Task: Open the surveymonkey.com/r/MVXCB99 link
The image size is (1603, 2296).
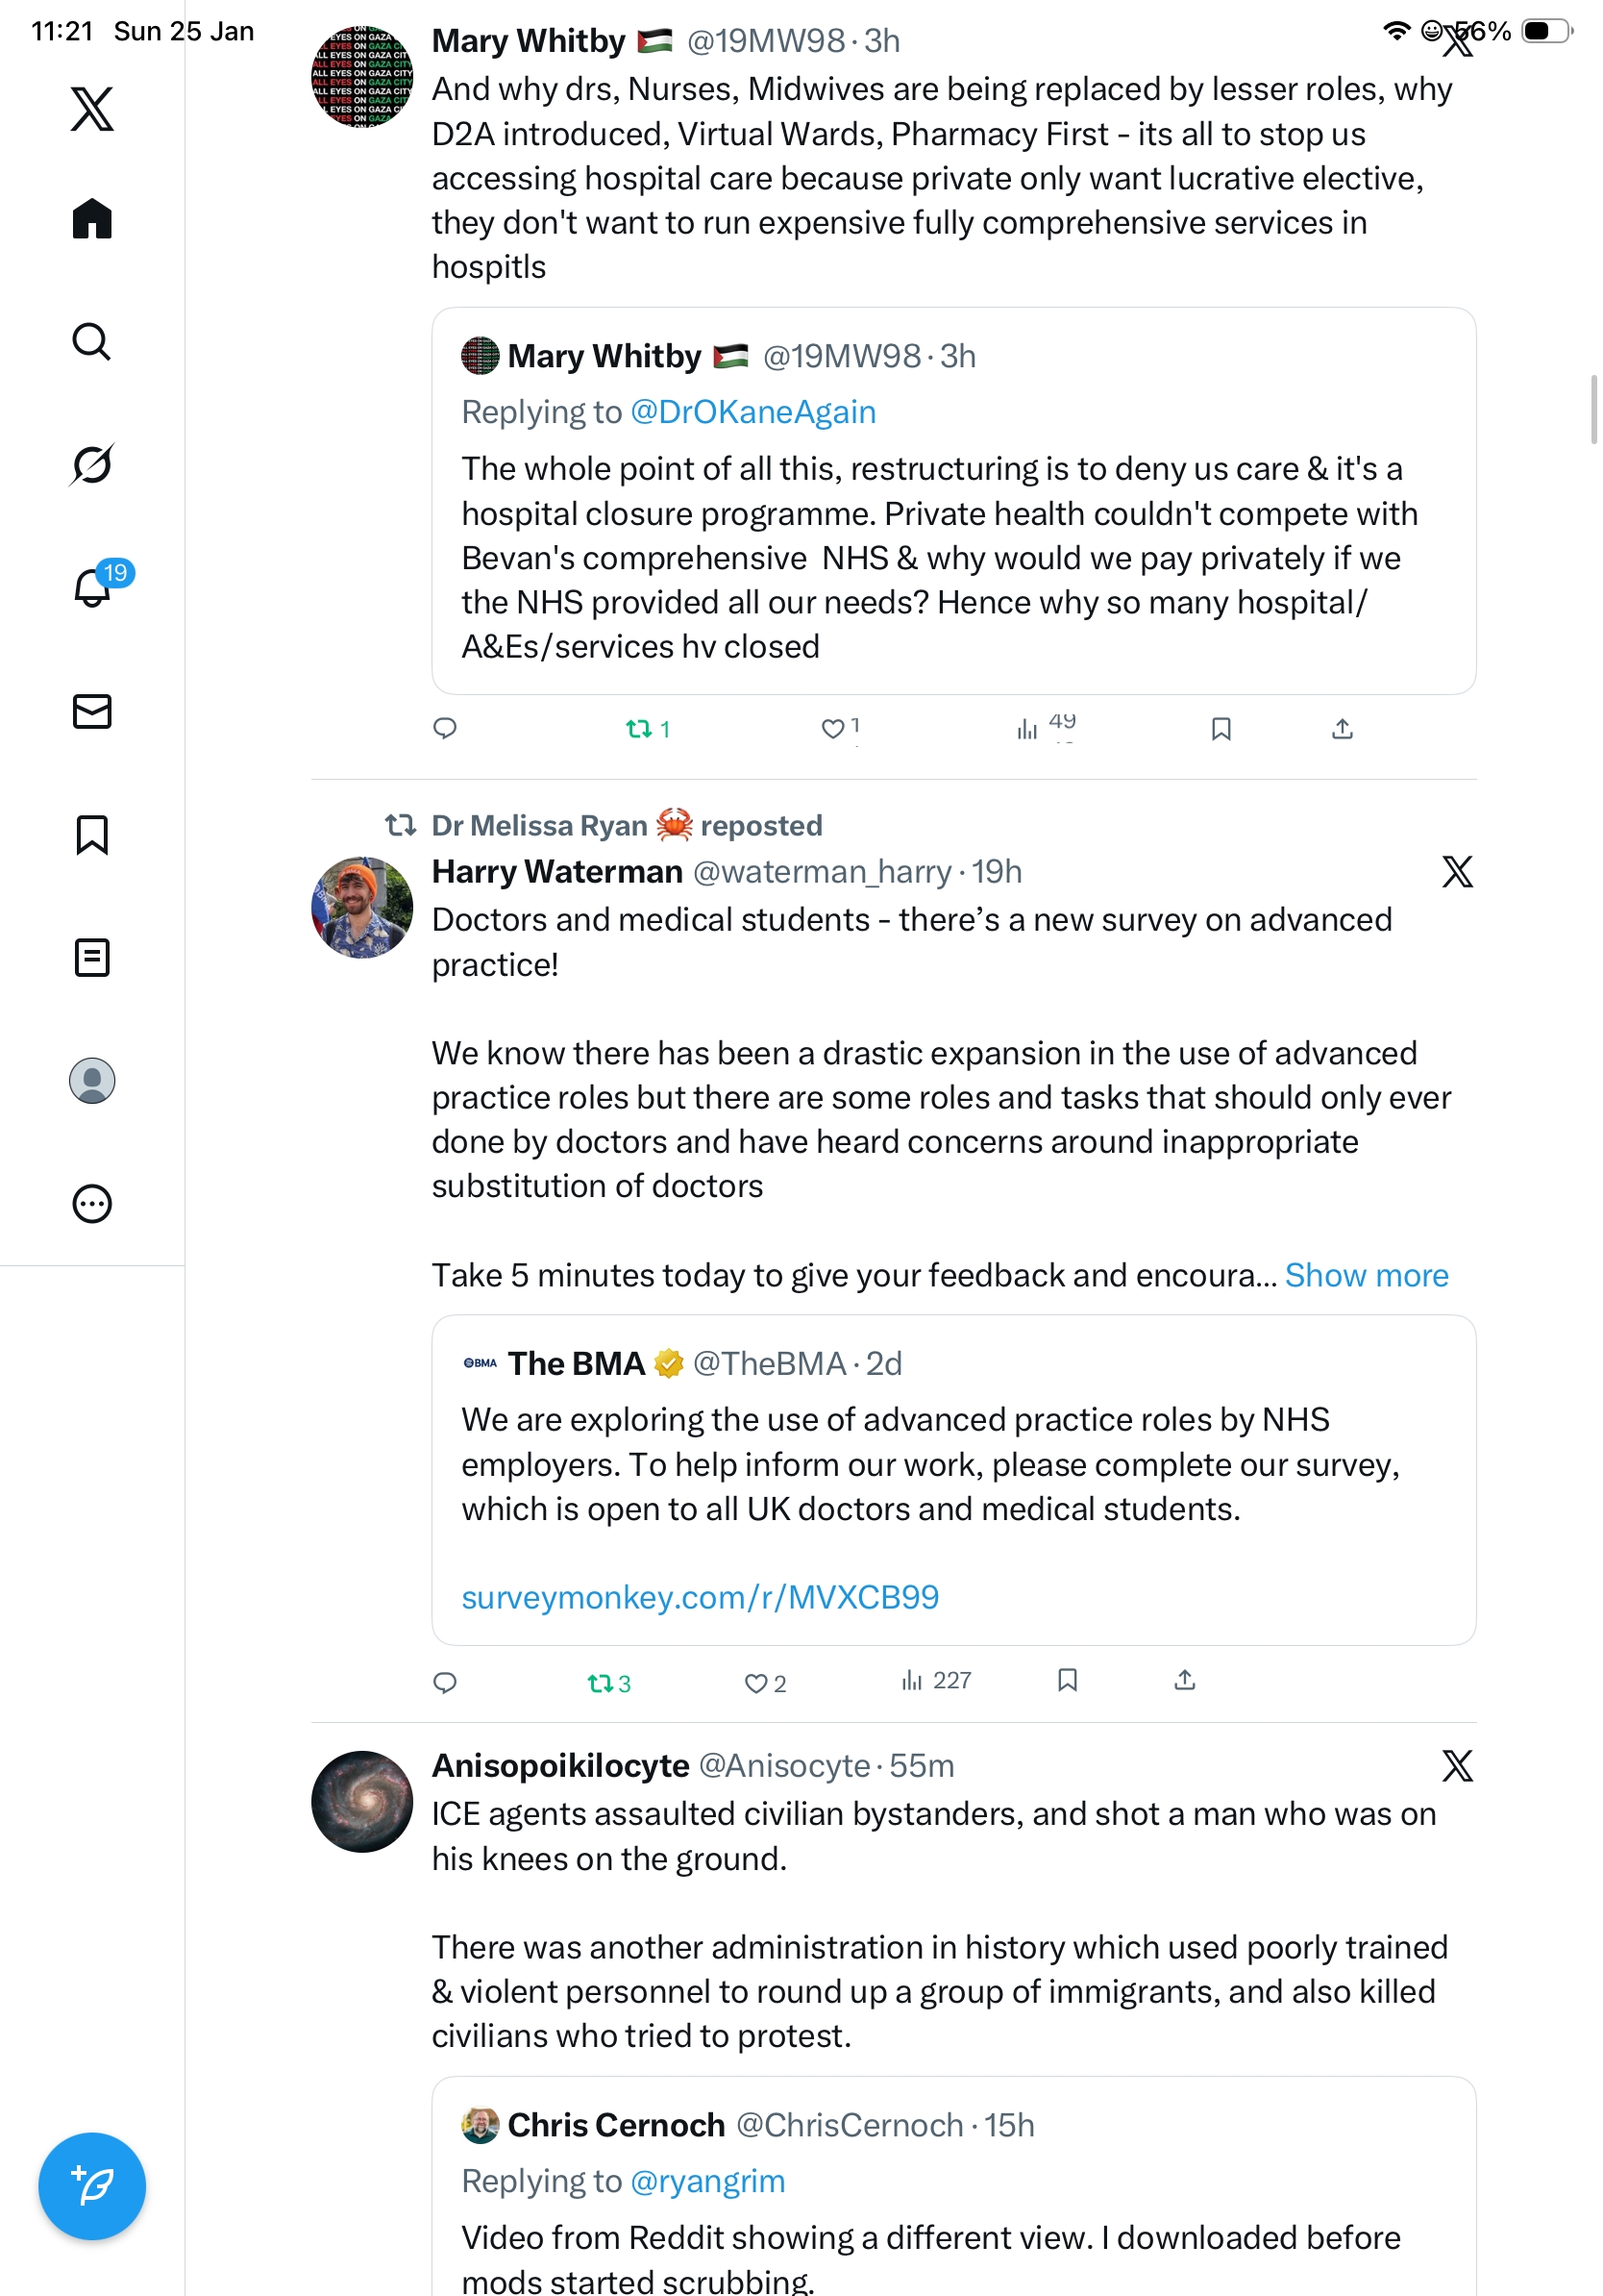Action: tap(700, 1597)
